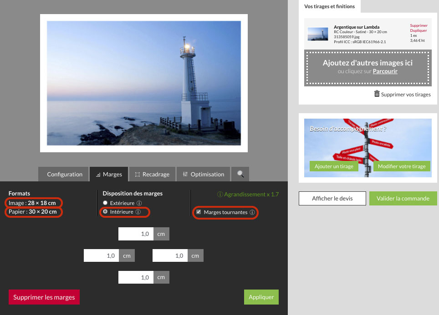Click the lighthouse thumbnail in order list
Image resolution: width=439 pixels, height=315 pixels.
[317, 34]
